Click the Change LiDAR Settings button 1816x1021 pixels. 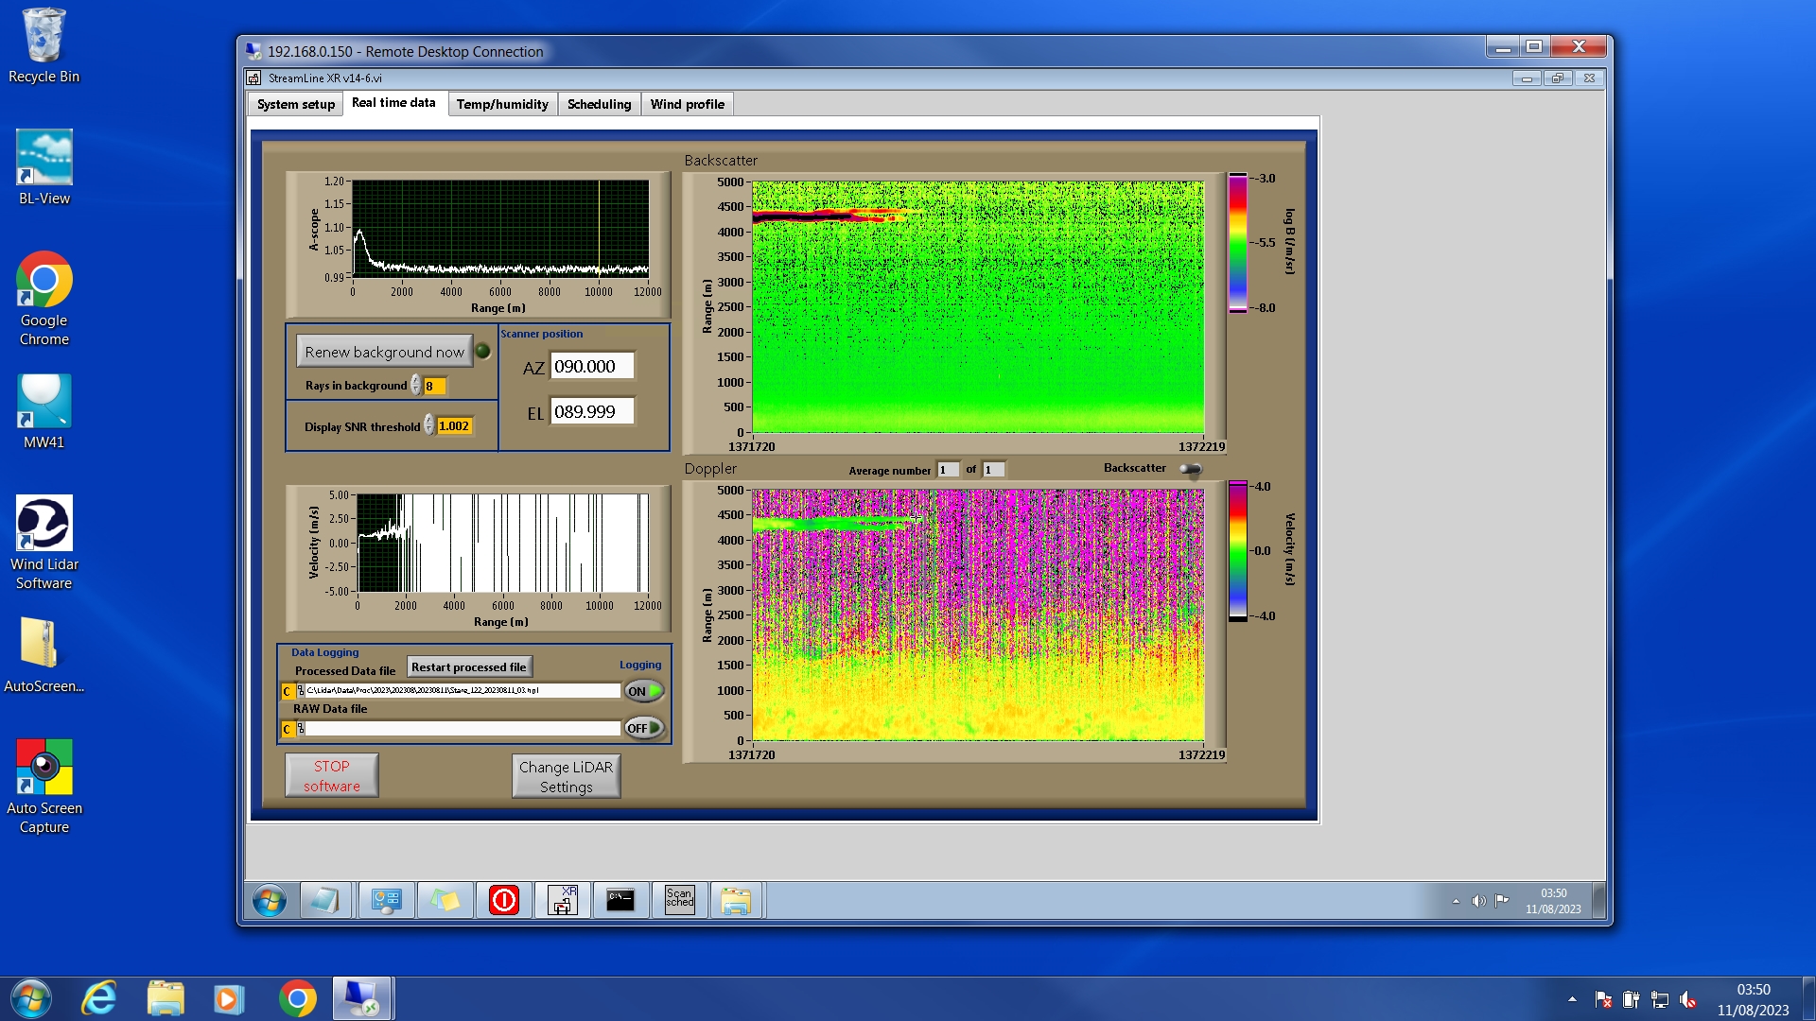pyautogui.click(x=566, y=776)
